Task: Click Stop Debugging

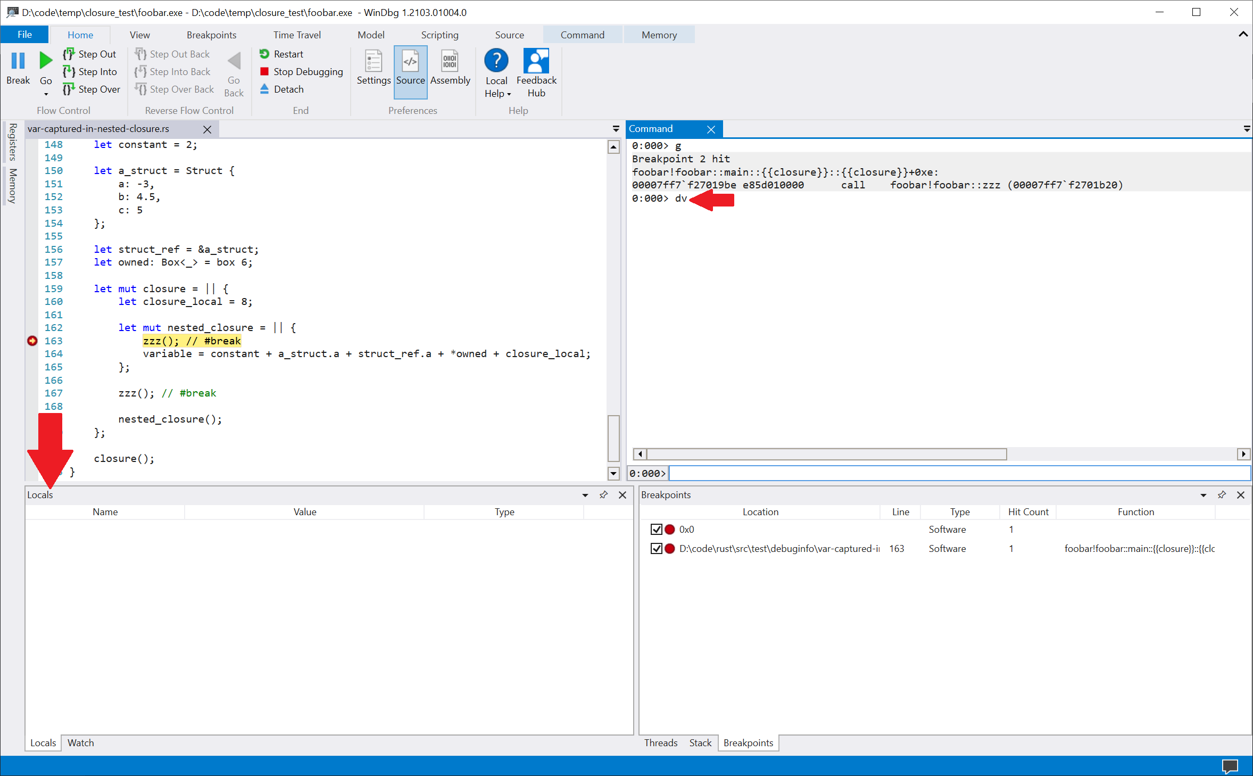Action: [x=301, y=71]
